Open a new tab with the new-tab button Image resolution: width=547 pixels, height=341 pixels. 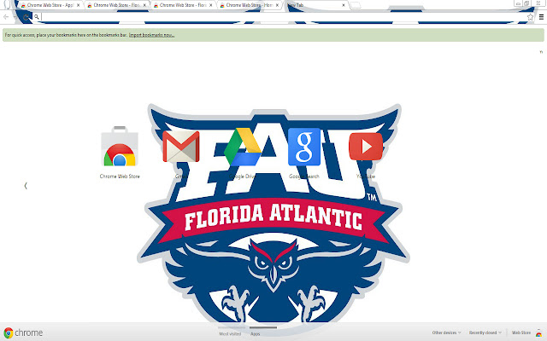pos(356,5)
